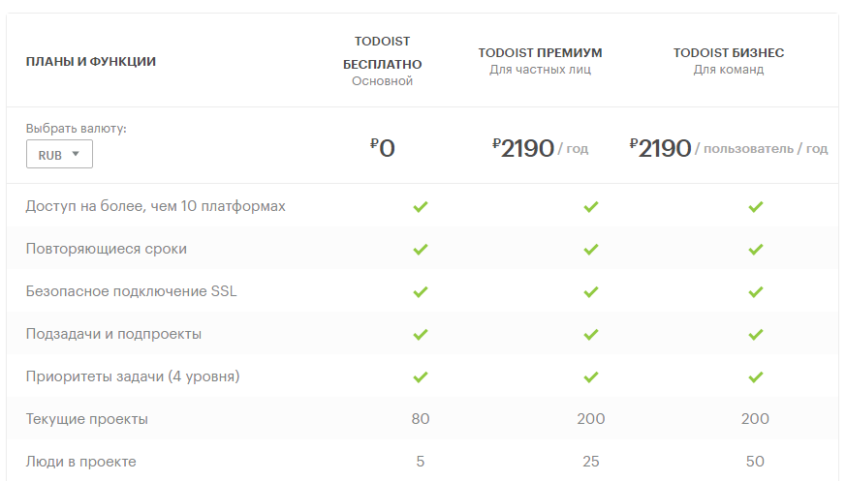Click the Люди в проекте feature label
This screenshot has width=846, height=481.
81,462
